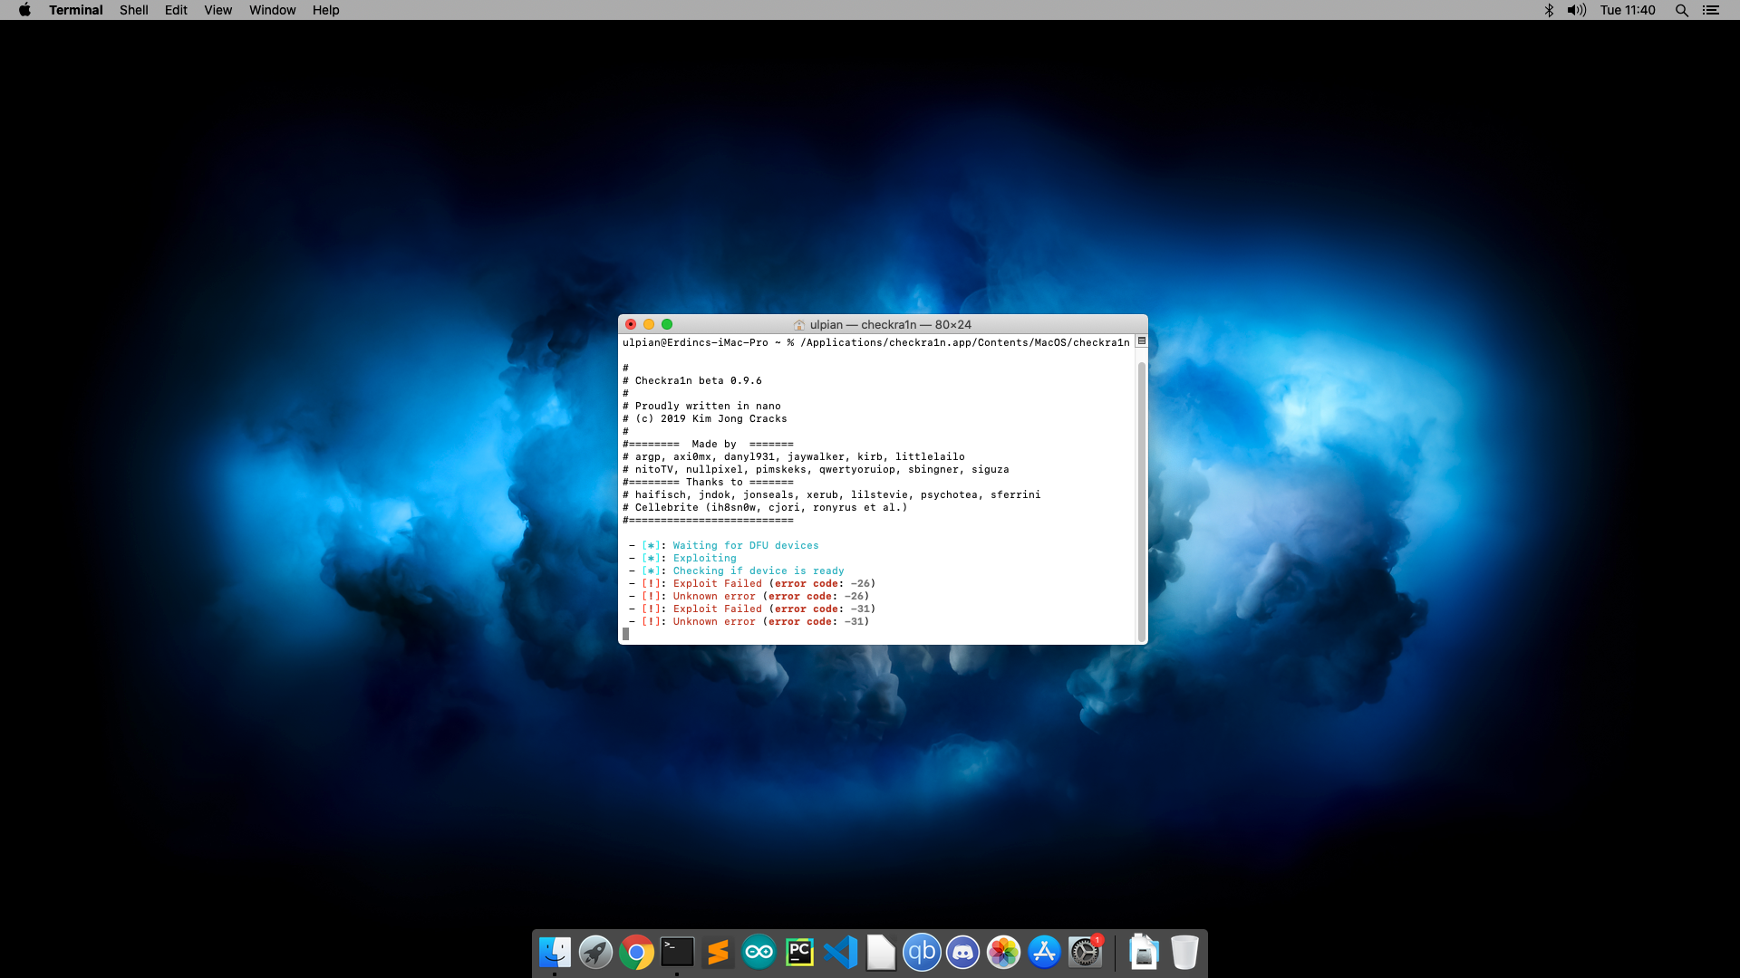The image size is (1740, 978).
Task: Open the View menu
Action: (217, 10)
